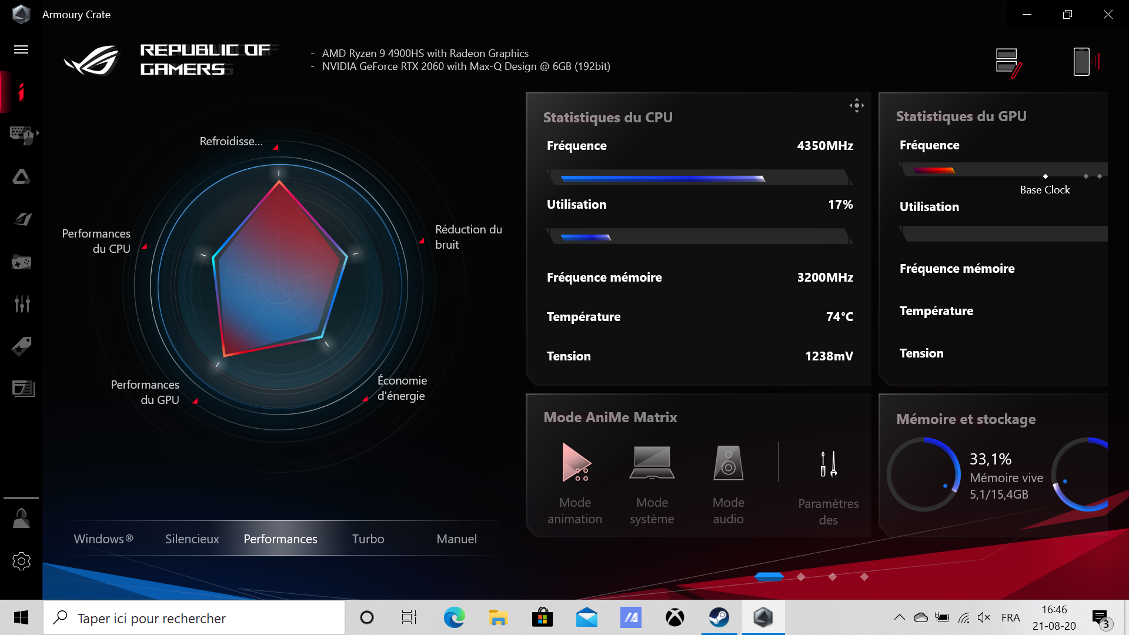The height and width of the screenshot is (635, 1129).
Task: Click the 1238mV CPU tension value
Action: coord(829,356)
